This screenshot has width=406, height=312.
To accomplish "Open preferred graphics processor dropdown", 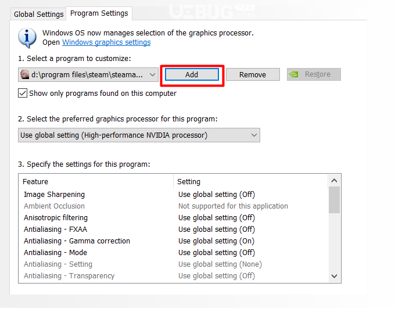I will click(x=139, y=135).
